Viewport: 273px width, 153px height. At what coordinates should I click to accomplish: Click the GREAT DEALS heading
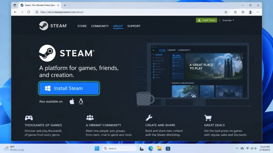point(214,125)
